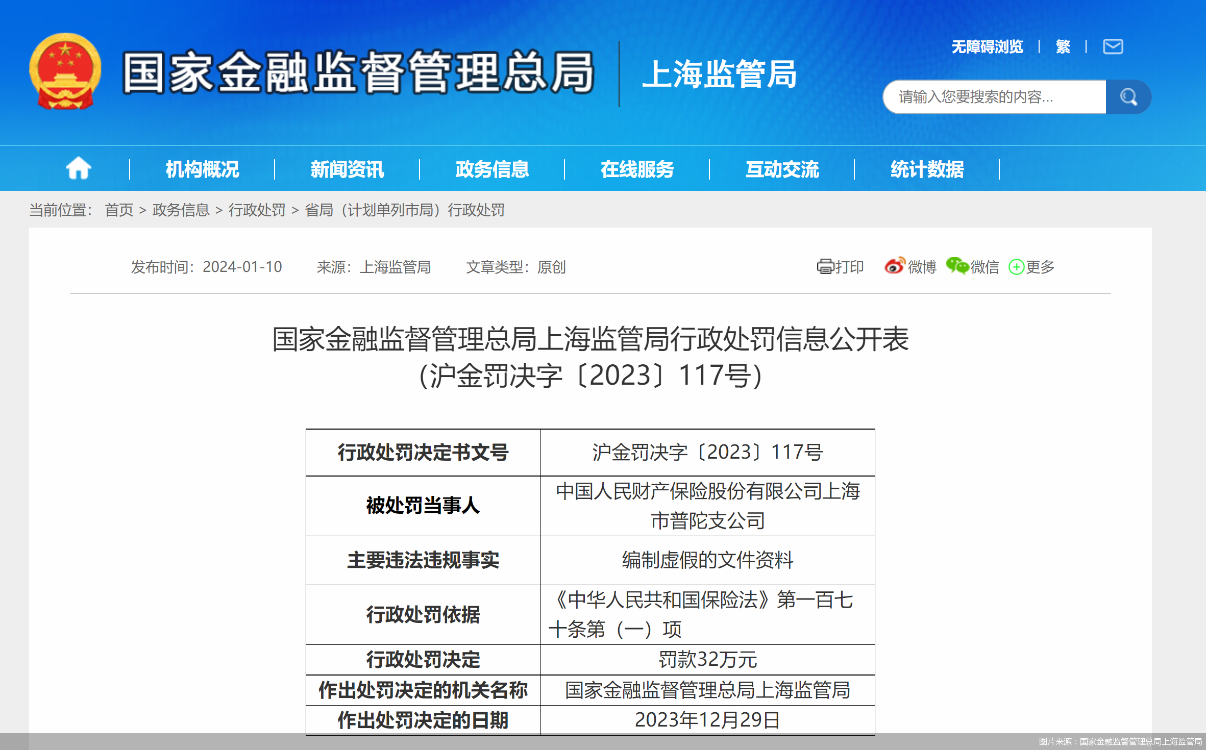Click header cell 行政处罚决定
This screenshot has width=1206, height=750.
coord(423,660)
